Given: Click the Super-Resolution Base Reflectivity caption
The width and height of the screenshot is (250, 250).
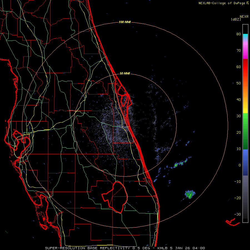Looking at the screenshot, I should [125, 248].
